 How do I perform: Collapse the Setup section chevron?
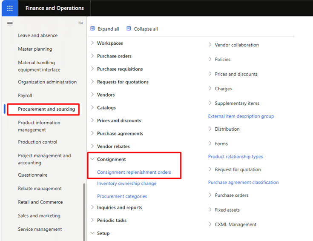92,233
